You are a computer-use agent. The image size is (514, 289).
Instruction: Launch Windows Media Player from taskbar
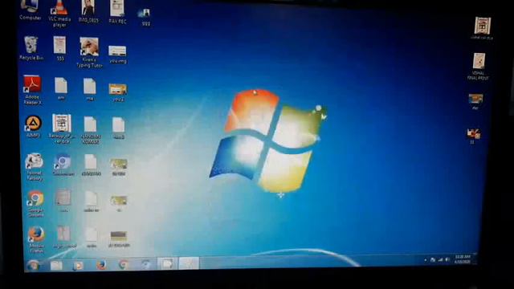tap(78, 265)
